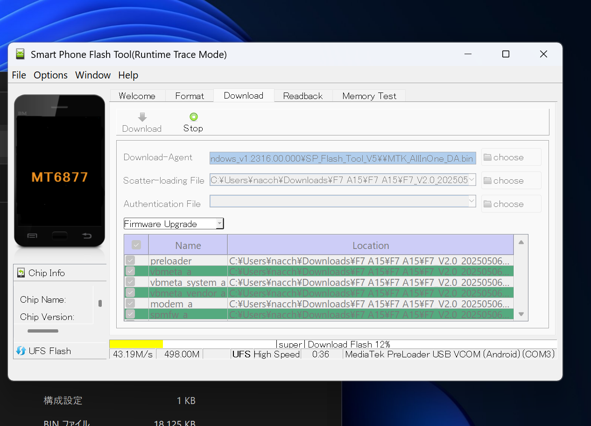This screenshot has height=426, width=591.
Task: Click the Stop icon button
Action: point(193,117)
